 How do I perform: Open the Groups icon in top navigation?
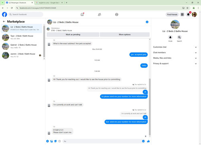pyautogui.click(x=117, y=14)
